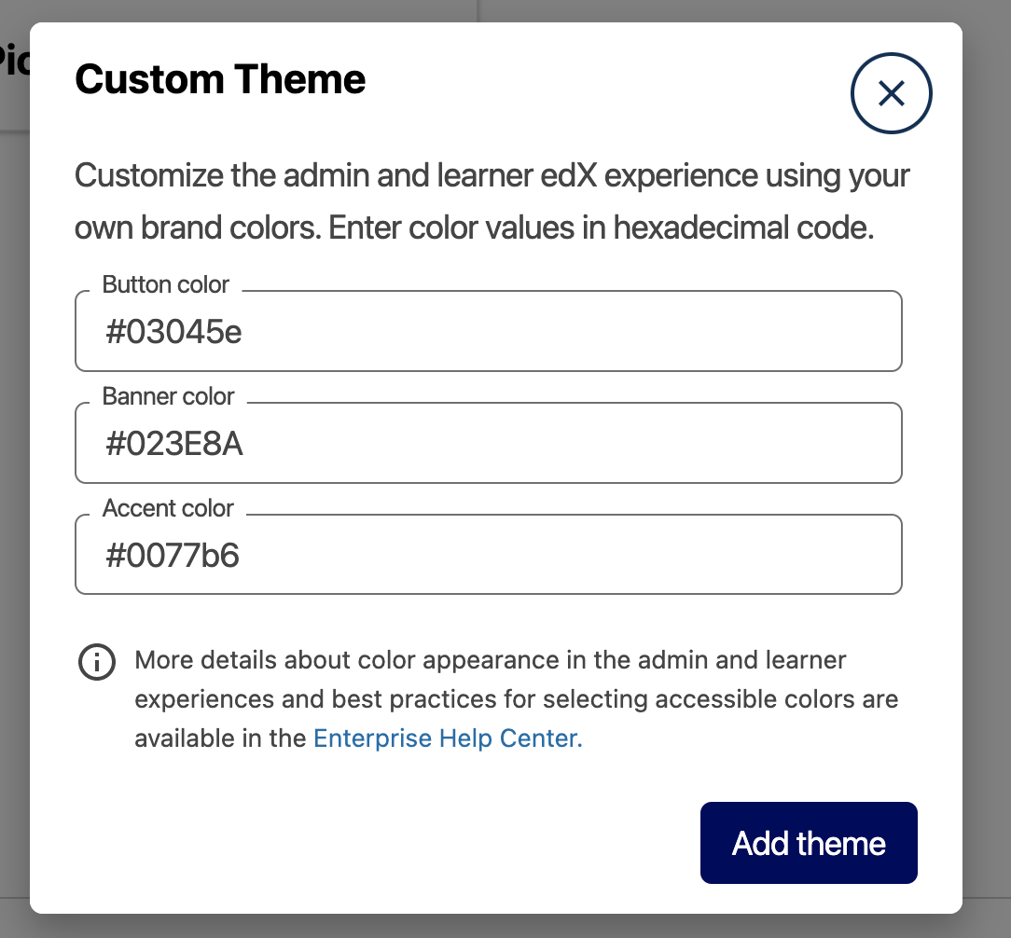Click the info icon near color details

click(97, 664)
